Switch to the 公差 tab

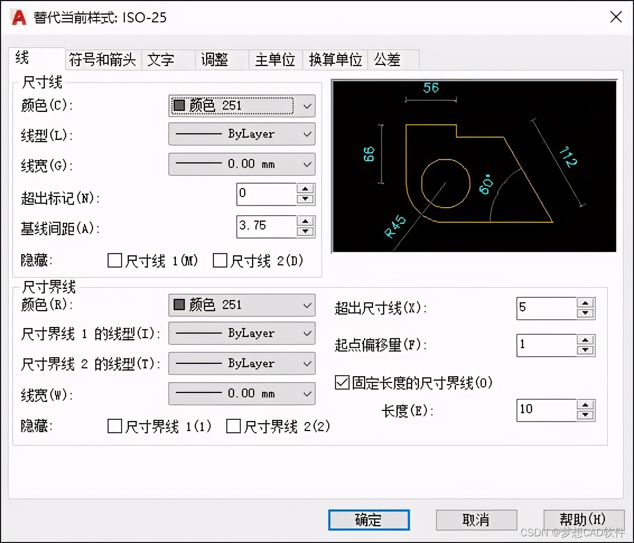pyautogui.click(x=393, y=60)
